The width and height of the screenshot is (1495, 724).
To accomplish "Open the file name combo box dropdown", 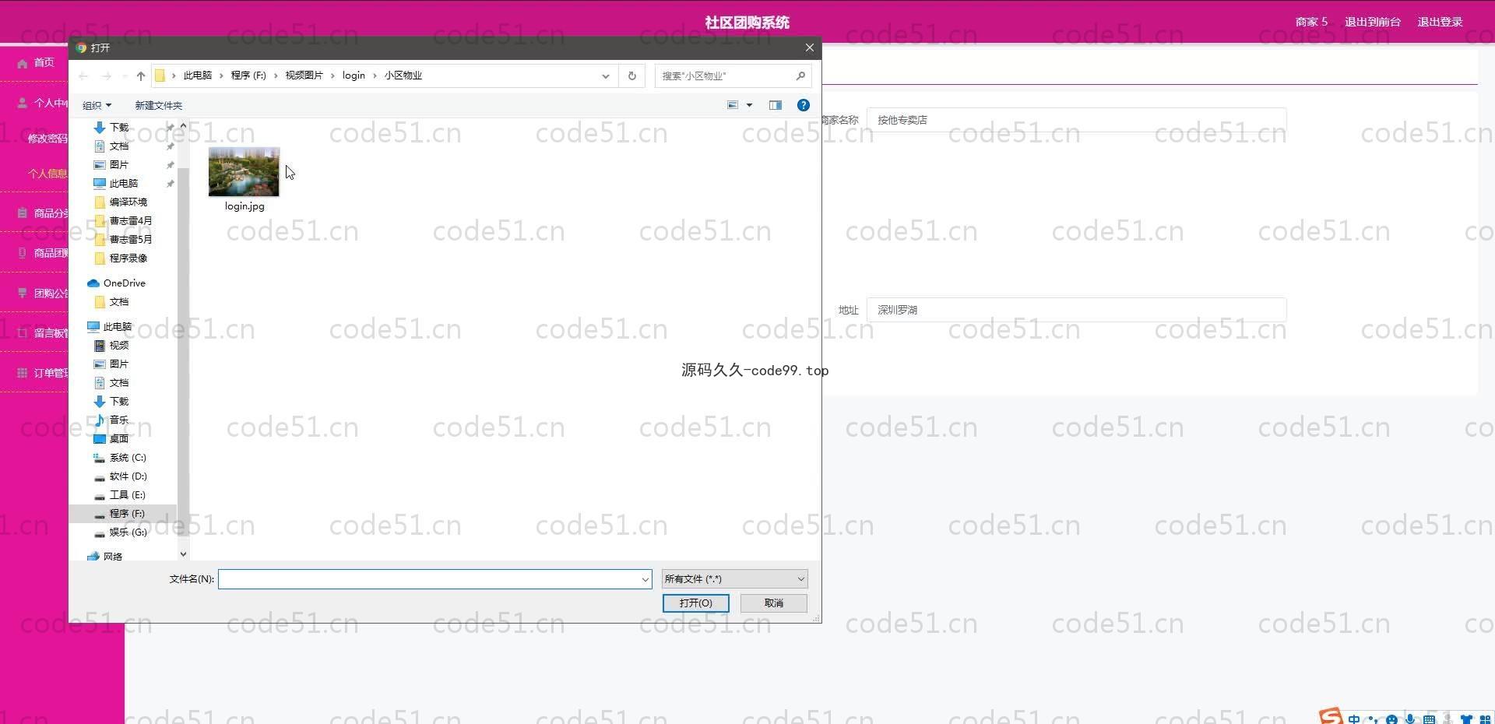I will coord(645,579).
